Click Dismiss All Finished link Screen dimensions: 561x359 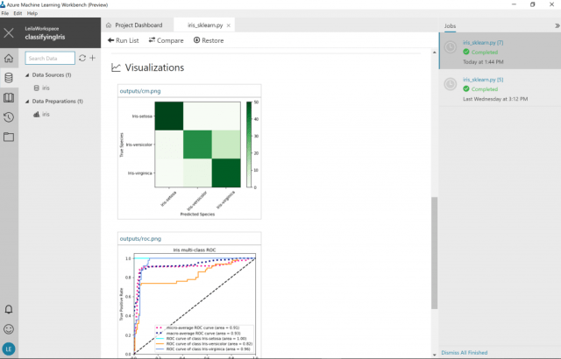pos(465,353)
